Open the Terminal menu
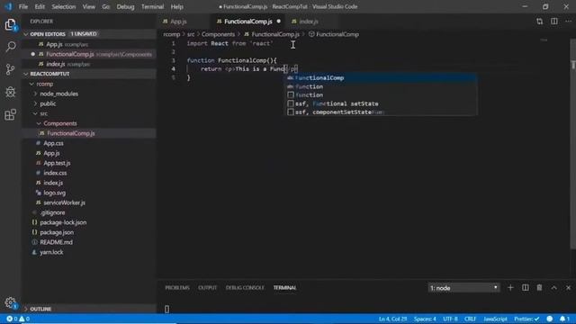This screenshot has width=576, height=324. point(152,6)
